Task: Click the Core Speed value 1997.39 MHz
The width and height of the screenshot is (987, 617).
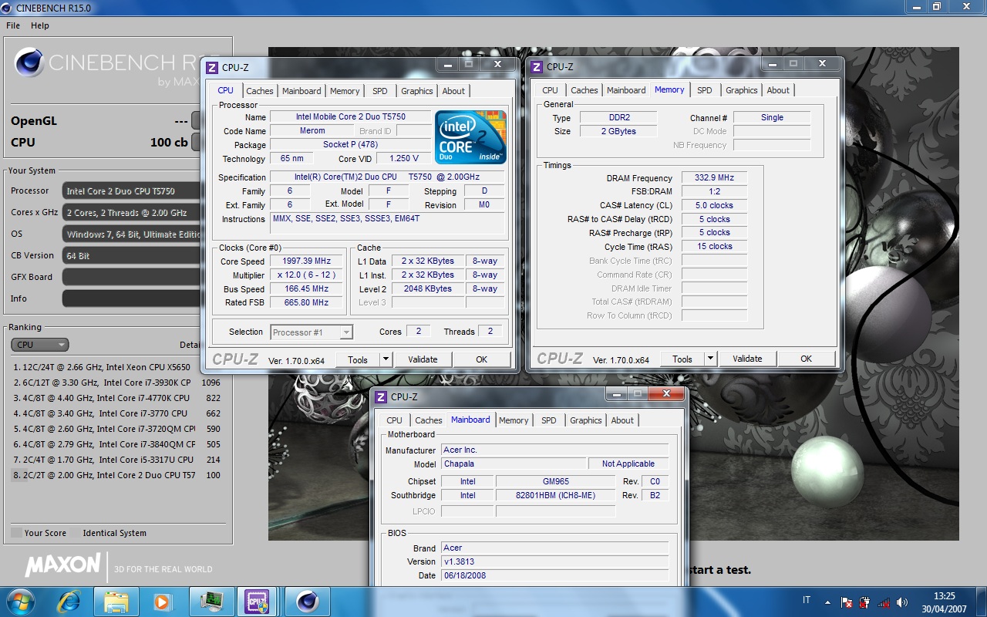Action: (x=306, y=261)
